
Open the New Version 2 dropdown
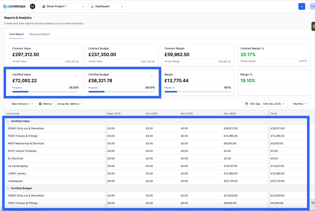tap(23, 104)
